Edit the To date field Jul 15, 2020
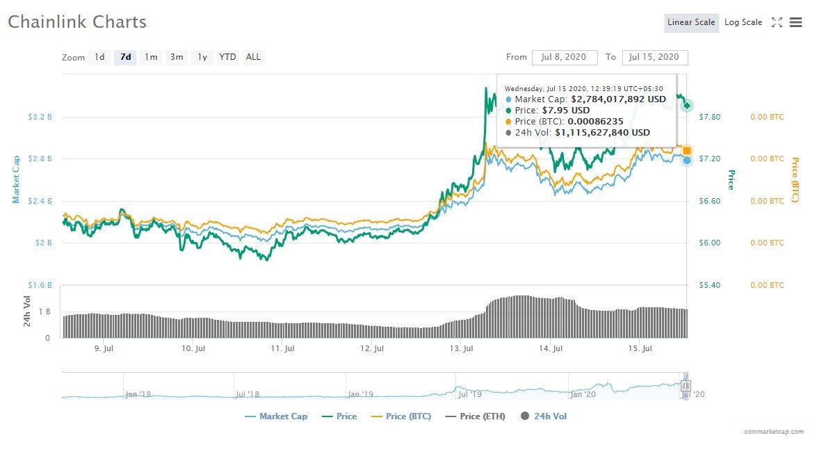 [x=655, y=57]
